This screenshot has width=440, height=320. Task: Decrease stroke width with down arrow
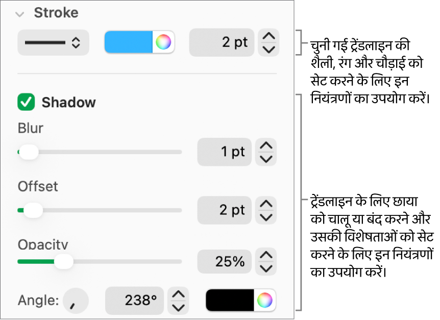coord(269,50)
